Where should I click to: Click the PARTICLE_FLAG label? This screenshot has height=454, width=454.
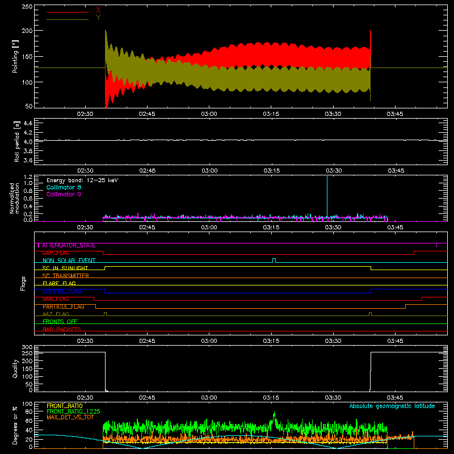point(64,306)
